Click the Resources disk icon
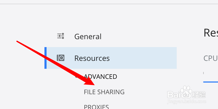The width and height of the screenshot is (218, 109). click(x=61, y=58)
